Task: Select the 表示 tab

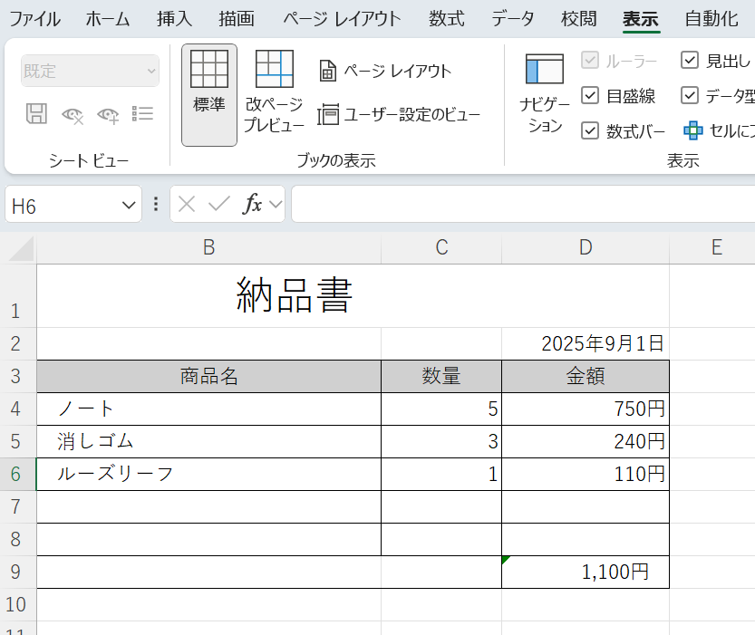Action: coord(641,19)
